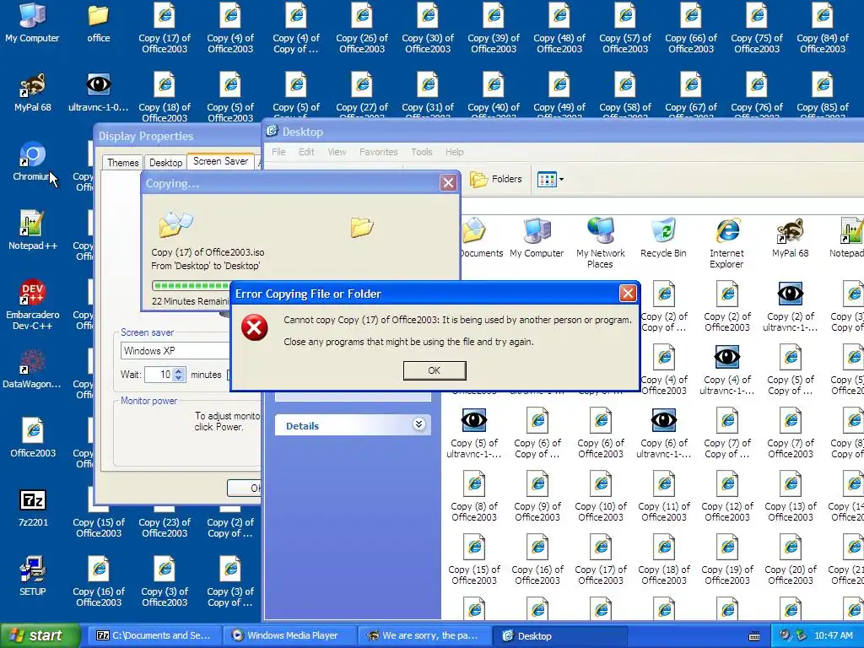Select the SETUP icon on desktop

(x=33, y=577)
